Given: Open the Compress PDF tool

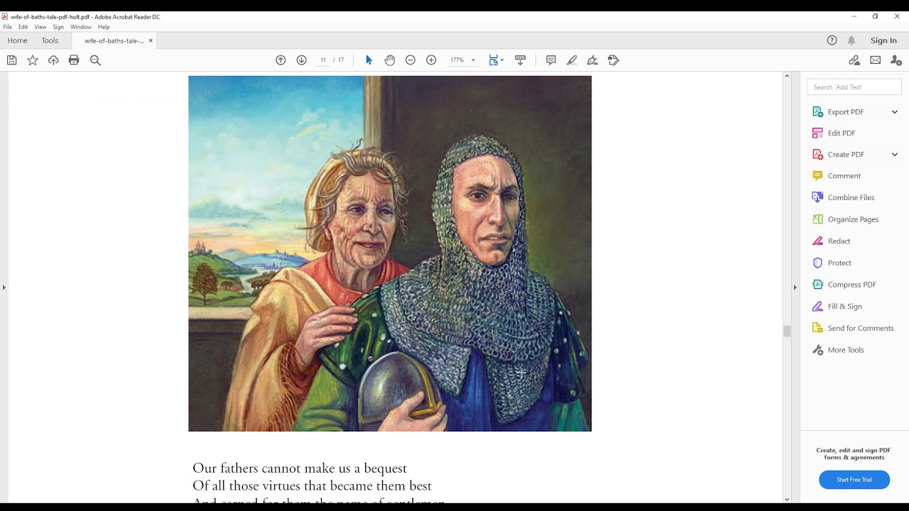Looking at the screenshot, I should pyautogui.click(x=851, y=285).
